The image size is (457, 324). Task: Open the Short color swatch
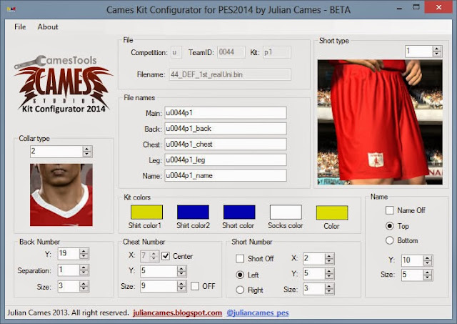pyautogui.click(x=239, y=212)
